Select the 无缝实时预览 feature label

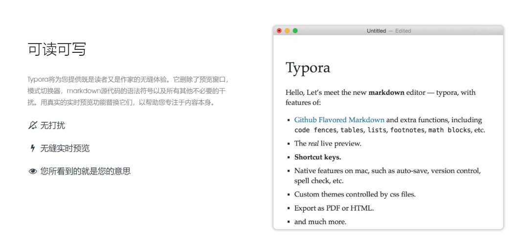65,149
